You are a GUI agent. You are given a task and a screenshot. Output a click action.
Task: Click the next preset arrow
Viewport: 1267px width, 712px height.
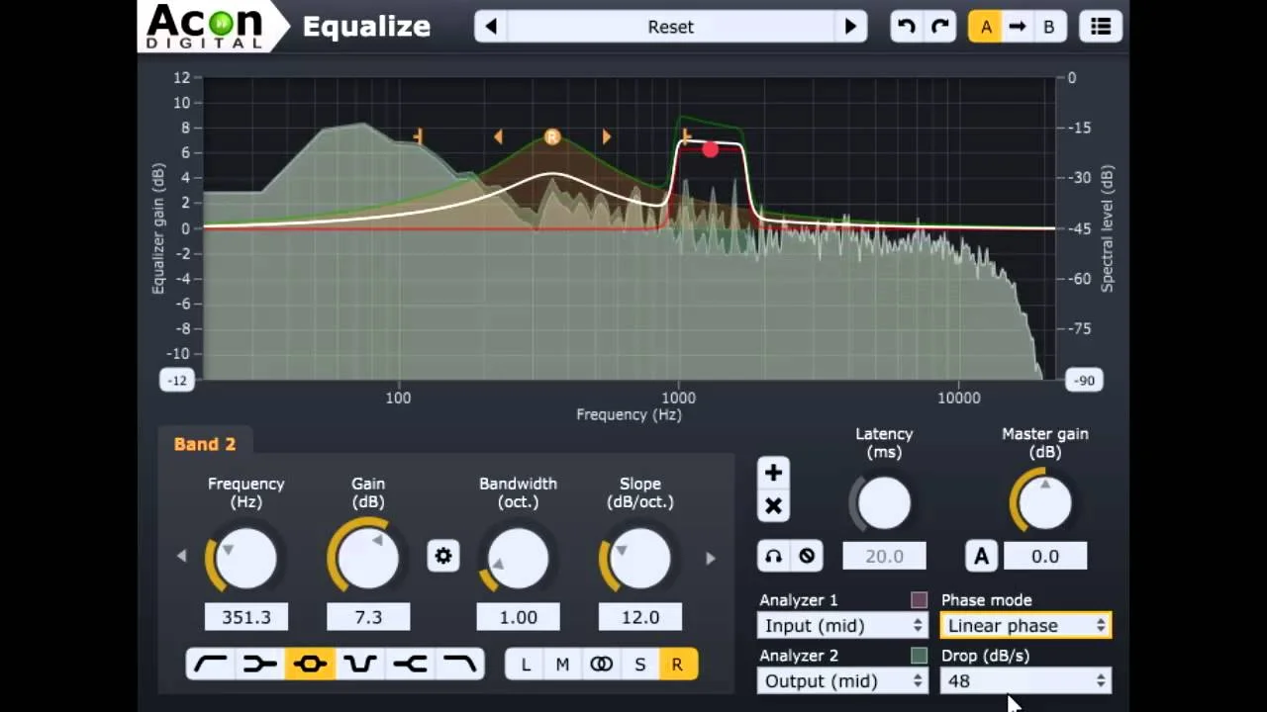pyautogui.click(x=851, y=27)
